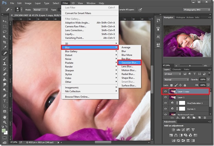Toggle visibility of Hue/Saturation 1 layer
214x146 pixels.
[x=165, y=103]
